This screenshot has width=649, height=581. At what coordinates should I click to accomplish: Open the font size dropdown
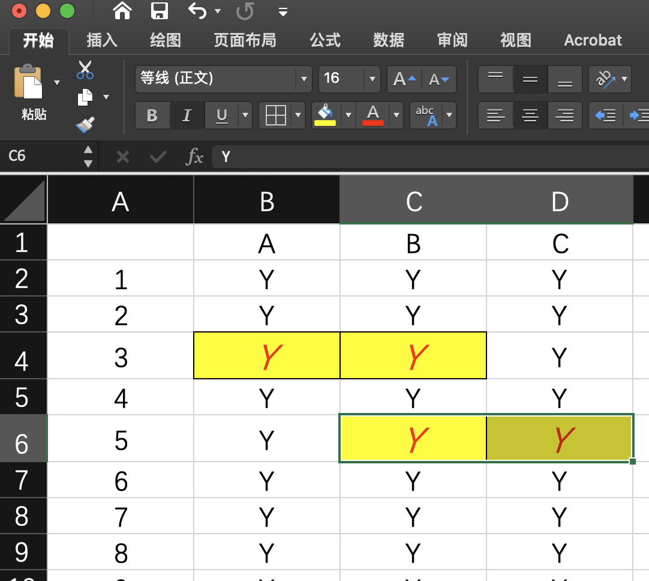pos(372,79)
